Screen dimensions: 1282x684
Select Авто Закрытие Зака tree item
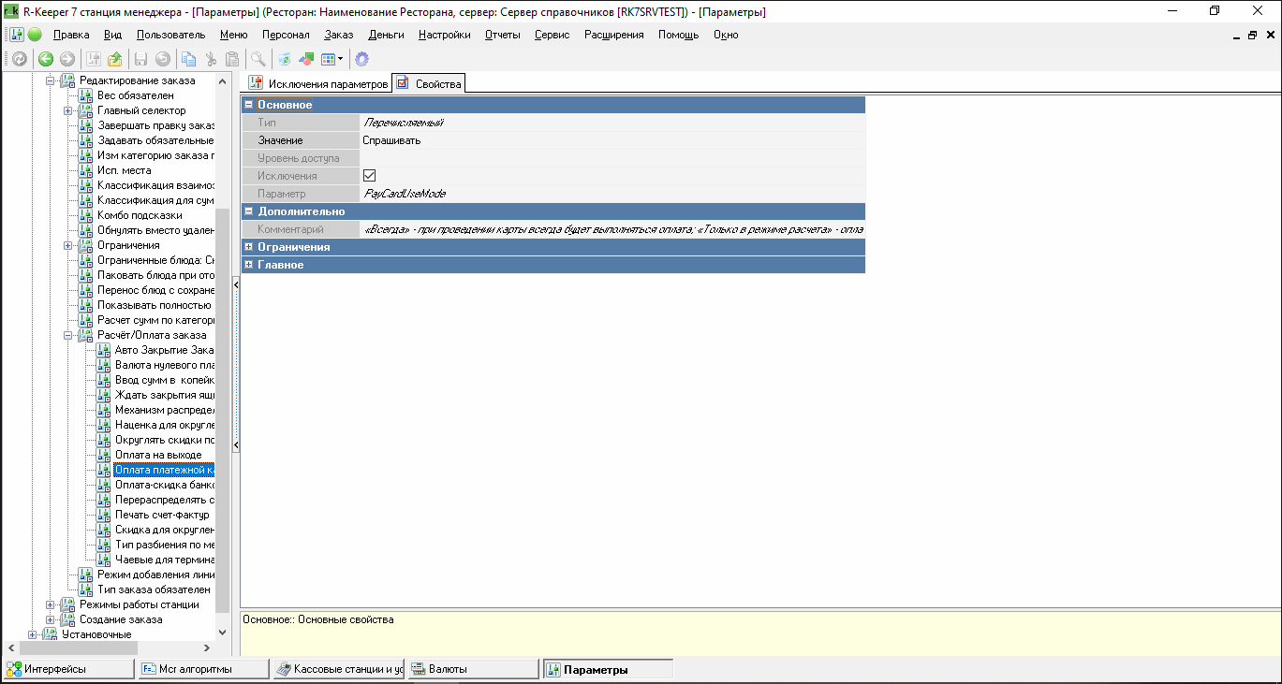click(164, 350)
